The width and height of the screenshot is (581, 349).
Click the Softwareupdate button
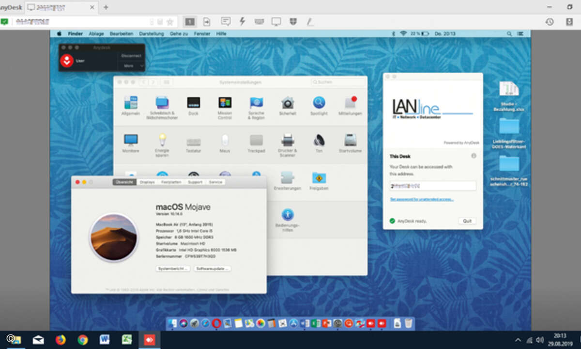coord(213,269)
